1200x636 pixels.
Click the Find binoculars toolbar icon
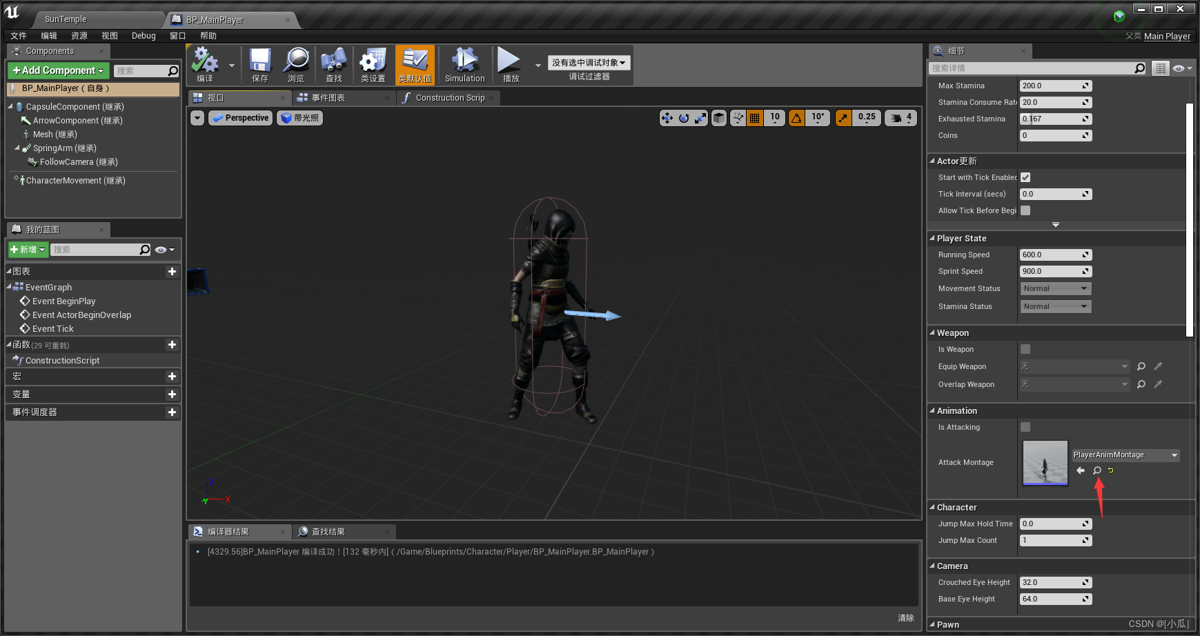334,66
